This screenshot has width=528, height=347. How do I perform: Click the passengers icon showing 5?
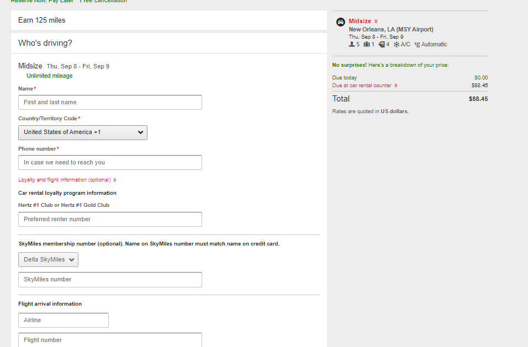pyautogui.click(x=352, y=44)
